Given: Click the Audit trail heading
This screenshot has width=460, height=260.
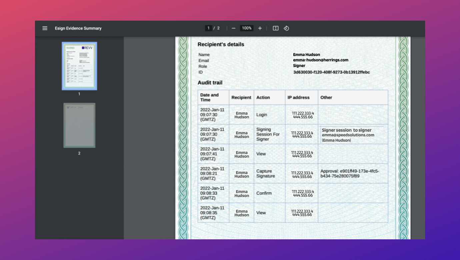Looking at the screenshot, I should (x=210, y=83).
